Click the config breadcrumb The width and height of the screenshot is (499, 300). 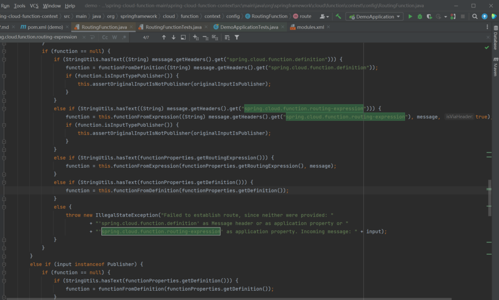[x=233, y=16]
